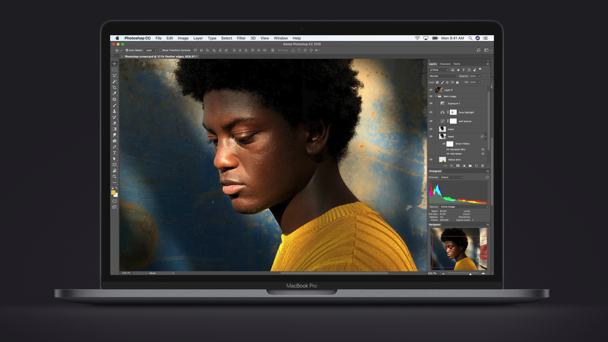Open Spotlight search in the macOS menu bar
The width and height of the screenshot is (608, 342).
471,38
